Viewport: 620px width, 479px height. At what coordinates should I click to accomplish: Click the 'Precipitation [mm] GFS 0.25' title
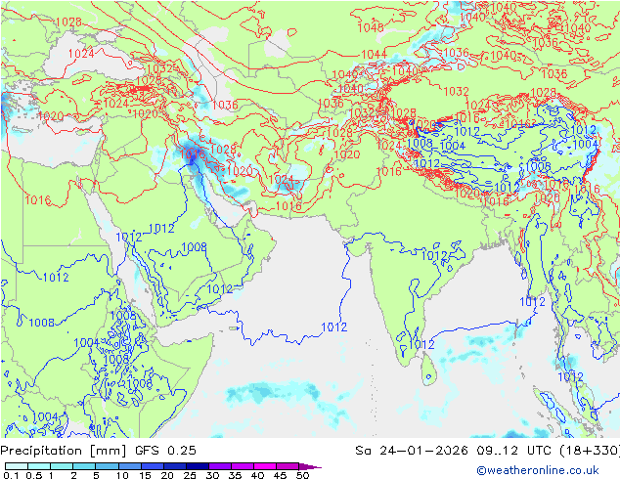coord(98,451)
